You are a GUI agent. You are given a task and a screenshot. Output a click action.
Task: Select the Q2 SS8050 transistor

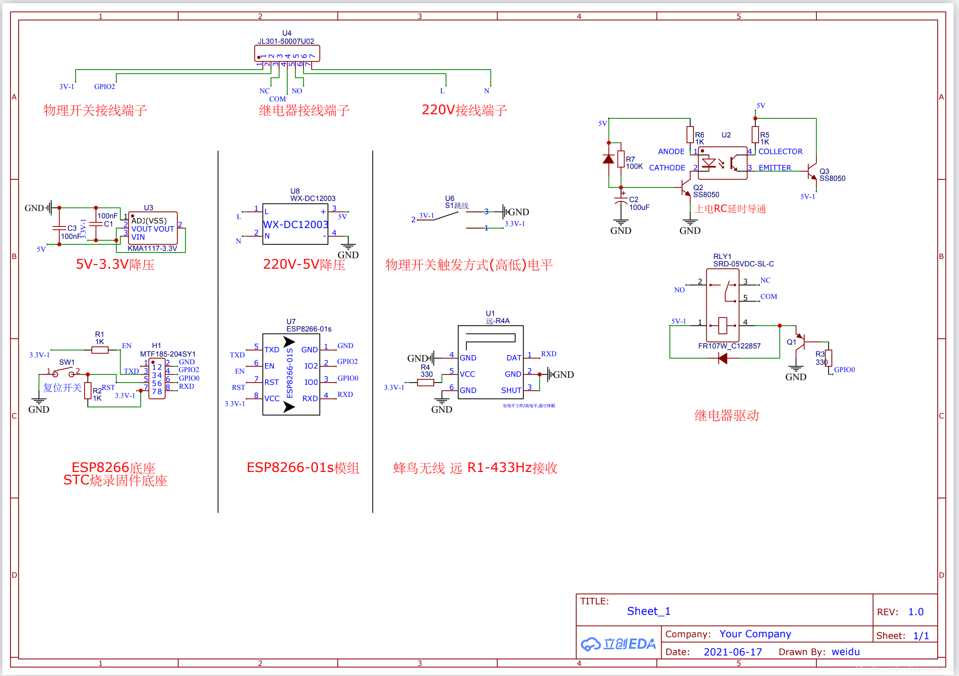tap(685, 188)
